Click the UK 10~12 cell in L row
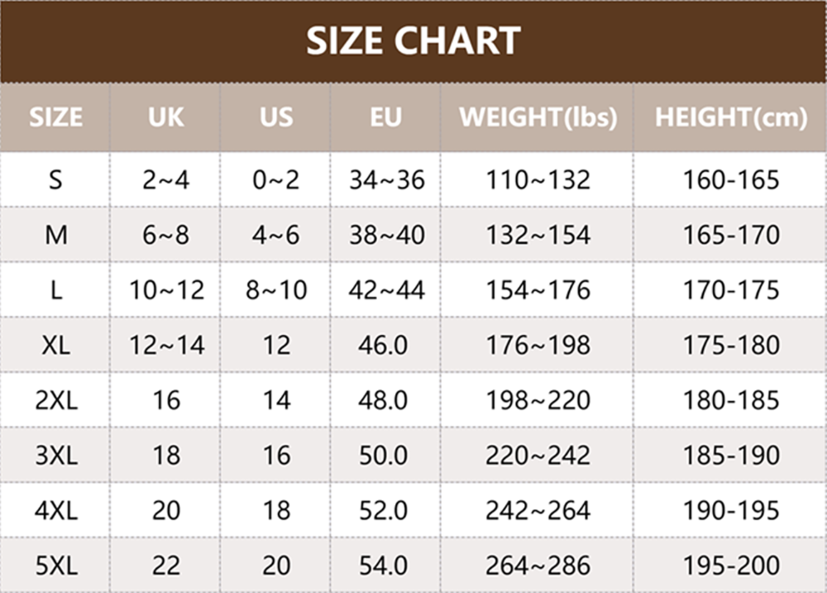 click(x=165, y=290)
